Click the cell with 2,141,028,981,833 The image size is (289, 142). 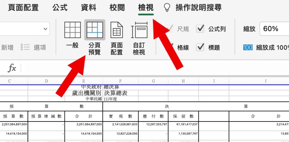coord(121,126)
